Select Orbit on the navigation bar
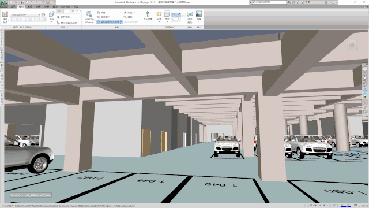369x208 pixels. click(x=365, y=90)
